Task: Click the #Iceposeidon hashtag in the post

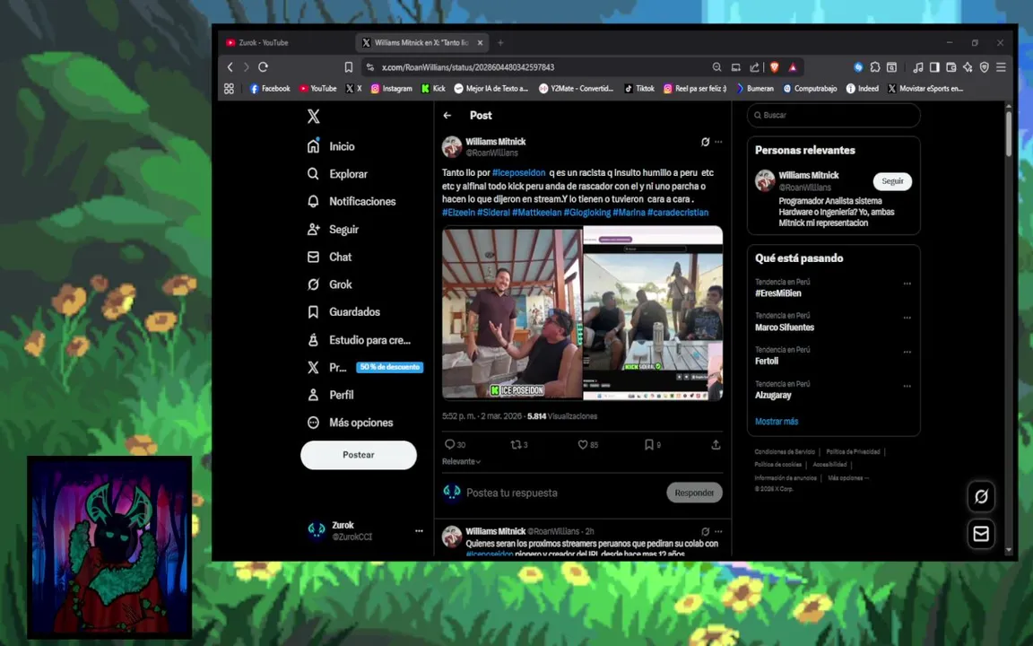Action: 518,172
